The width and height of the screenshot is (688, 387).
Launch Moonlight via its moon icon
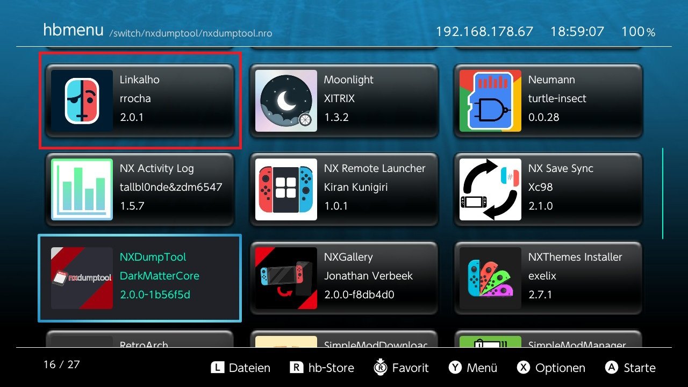tap(286, 101)
